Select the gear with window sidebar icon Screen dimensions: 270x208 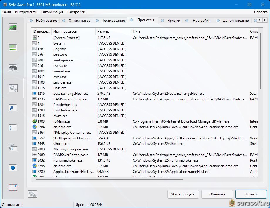13,148
